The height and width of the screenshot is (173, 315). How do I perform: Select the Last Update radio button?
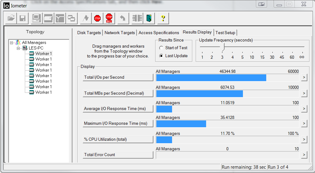[161, 56]
